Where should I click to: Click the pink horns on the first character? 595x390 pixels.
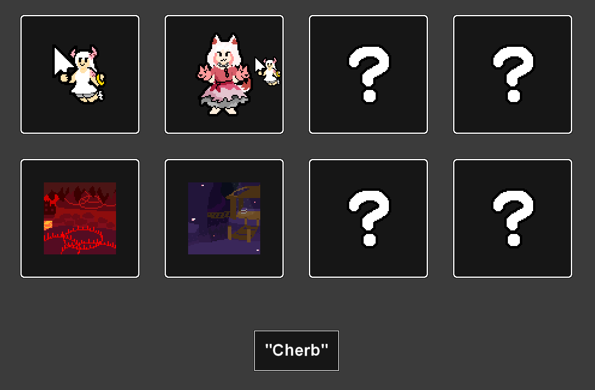point(84,52)
